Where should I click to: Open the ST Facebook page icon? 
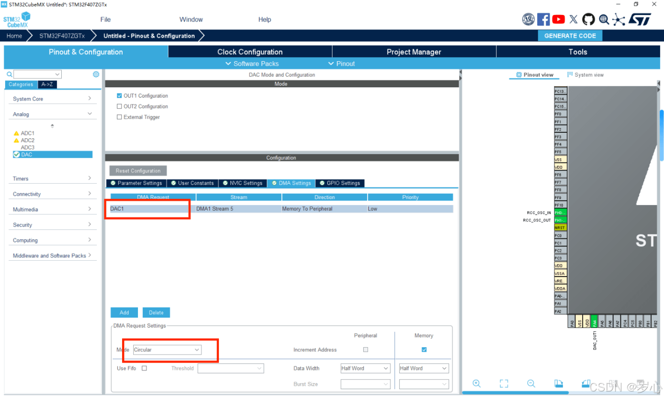pyautogui.click(x=543, y=19)
